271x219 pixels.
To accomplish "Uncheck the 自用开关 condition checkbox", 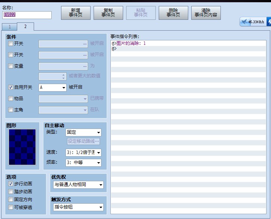I will pos(10,87).
